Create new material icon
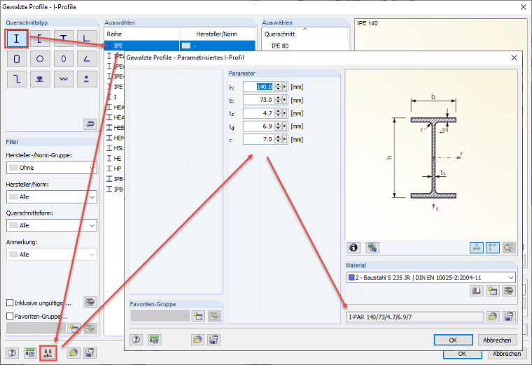Screen dimensions: 532x365 pyautogui.click(x=493, y=291)
